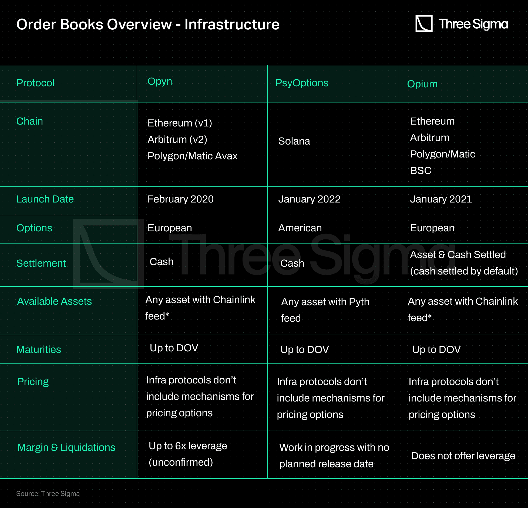Click the Margin & Liquidations row label
The width and height of the screenshot is (528, 508).
tap(66, 447)
